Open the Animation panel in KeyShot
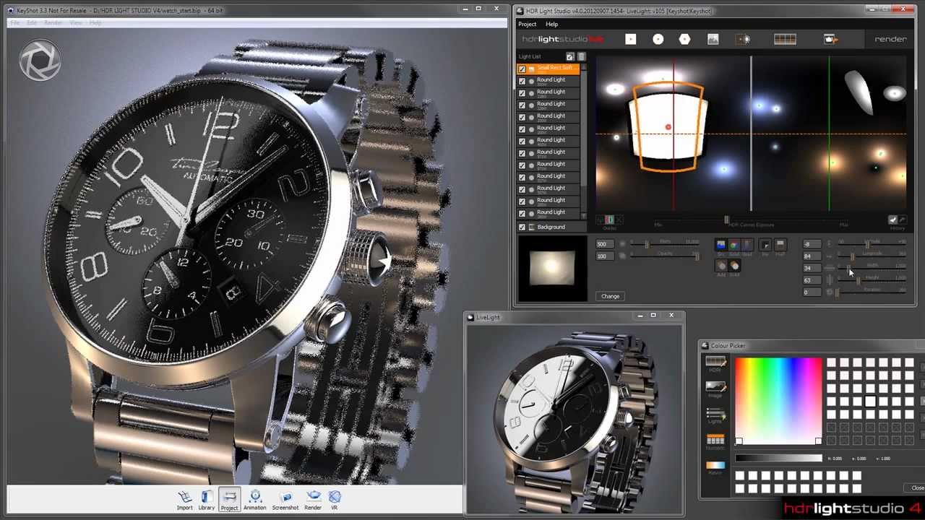The height and width of the screenshot is (520, 925). click(x=254, y=500)
